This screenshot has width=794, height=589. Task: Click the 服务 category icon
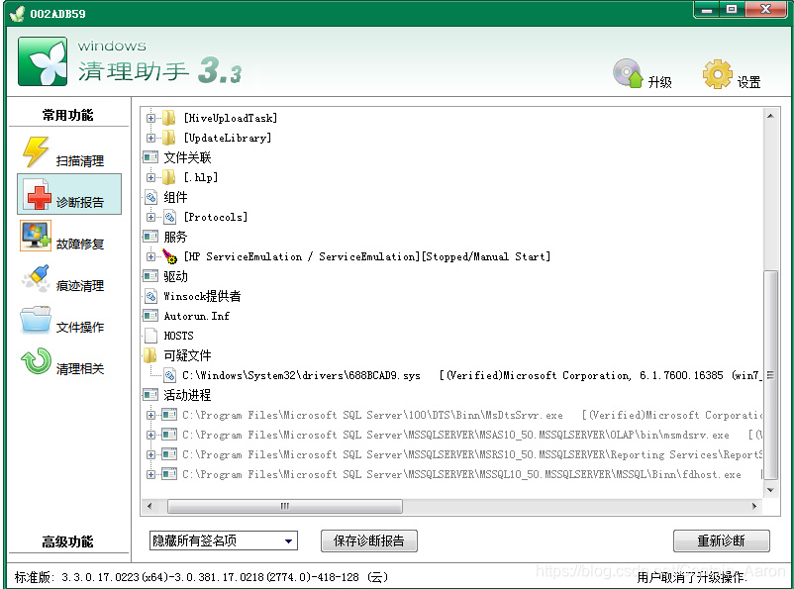pos(150,237)
